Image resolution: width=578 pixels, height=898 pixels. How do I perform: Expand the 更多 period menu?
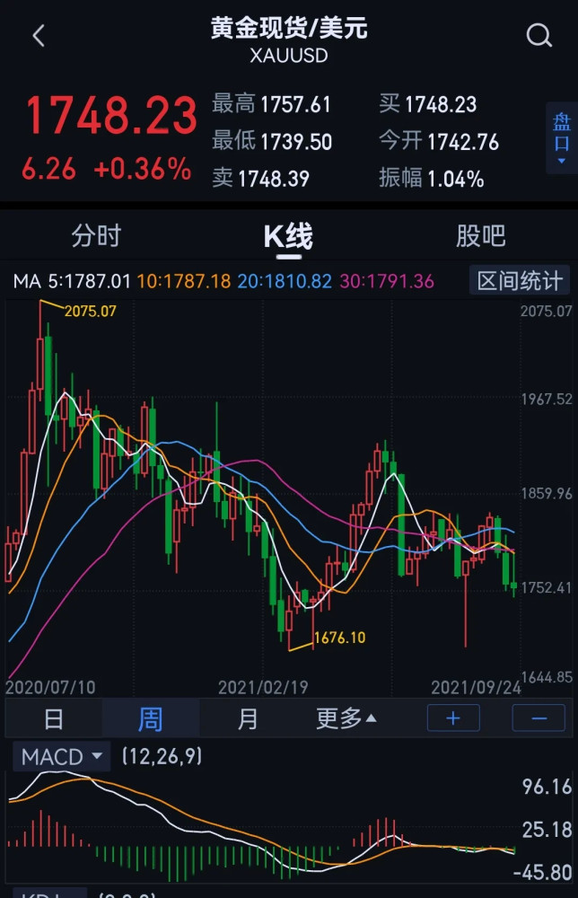(346, 718)
